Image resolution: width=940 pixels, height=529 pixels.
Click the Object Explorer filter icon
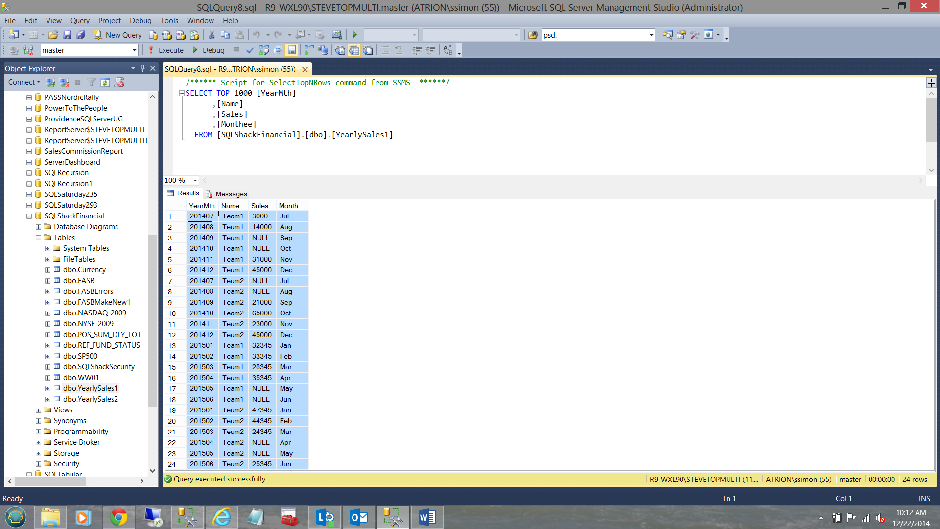click(x=92, y=82)
